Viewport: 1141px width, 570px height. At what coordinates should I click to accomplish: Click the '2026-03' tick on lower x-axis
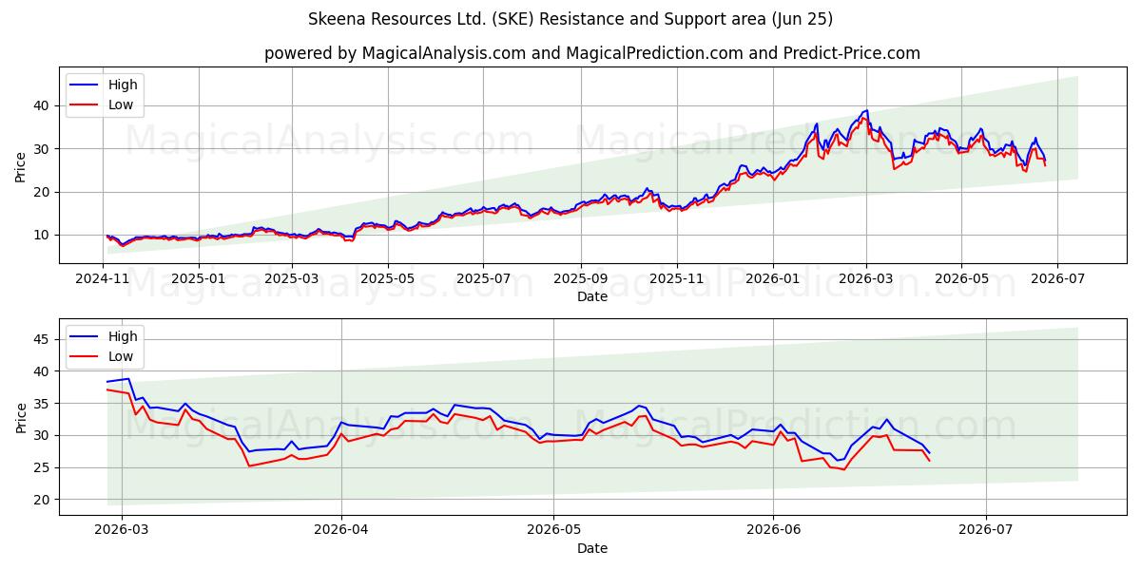click(122, 530)
